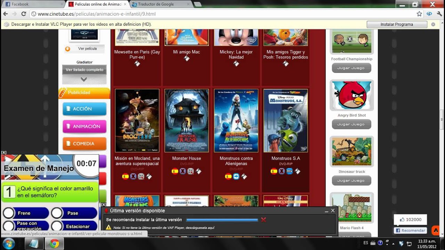This screenshot has width=445, height=250.
Task: Click the blue arrow icon under Monstruos contra Alienígenas
Action: (x=236, y=176)
